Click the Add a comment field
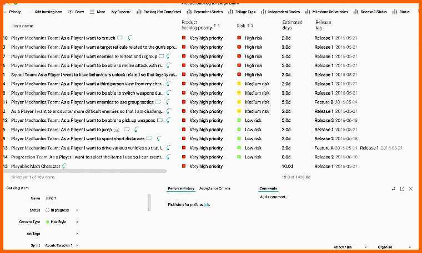Image resolution: width=422 pixels, height=253 pixels. (274, 197)
